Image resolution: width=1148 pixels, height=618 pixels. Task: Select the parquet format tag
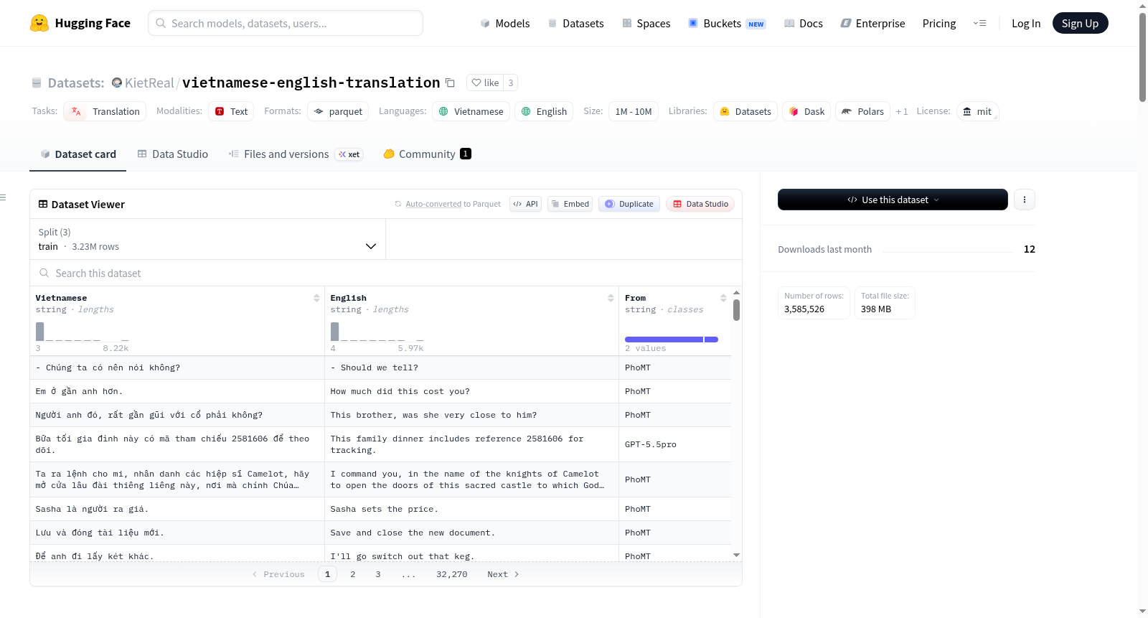(x=338, y=111)
